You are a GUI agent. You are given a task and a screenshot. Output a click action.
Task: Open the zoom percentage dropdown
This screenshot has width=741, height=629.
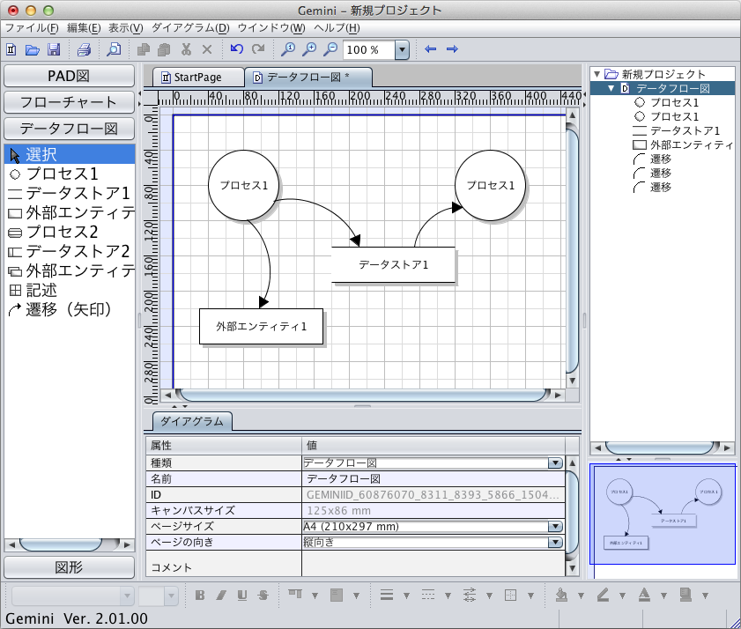coord(402,49)
